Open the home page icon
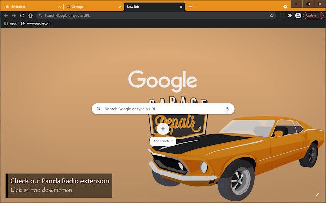 pyautogui.click(x=31, y=16)
